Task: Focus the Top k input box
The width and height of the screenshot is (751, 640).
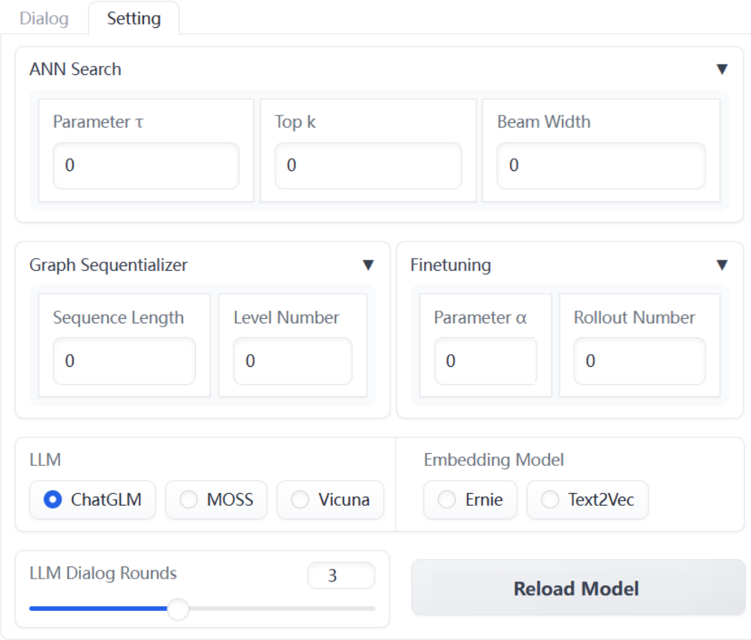Action: 368,165
